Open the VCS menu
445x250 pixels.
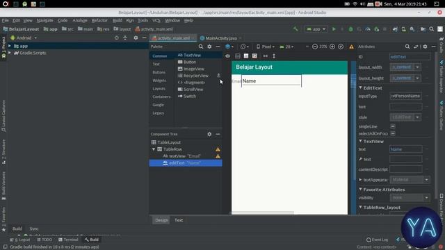point(156,20)
